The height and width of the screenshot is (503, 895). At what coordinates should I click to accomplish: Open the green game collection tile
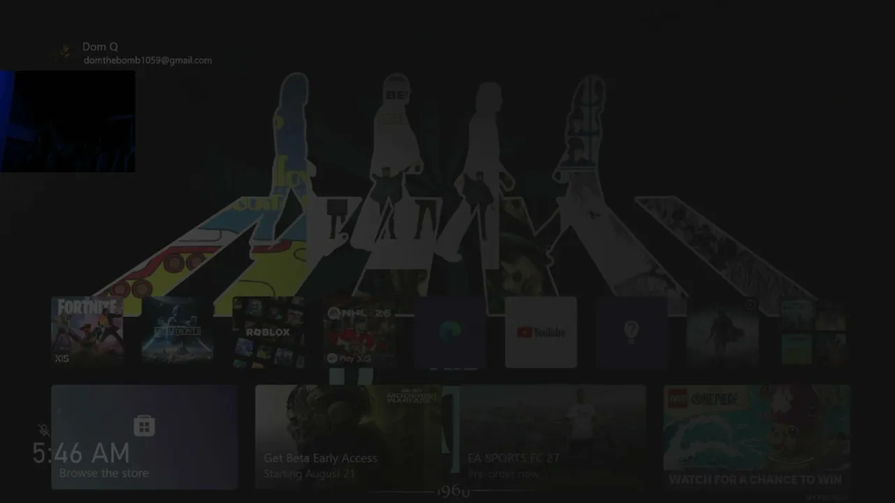click(814, 332)
